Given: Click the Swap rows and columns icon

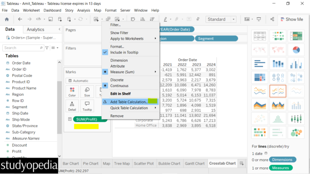Looking at the screenshot, I should [133, 19].
